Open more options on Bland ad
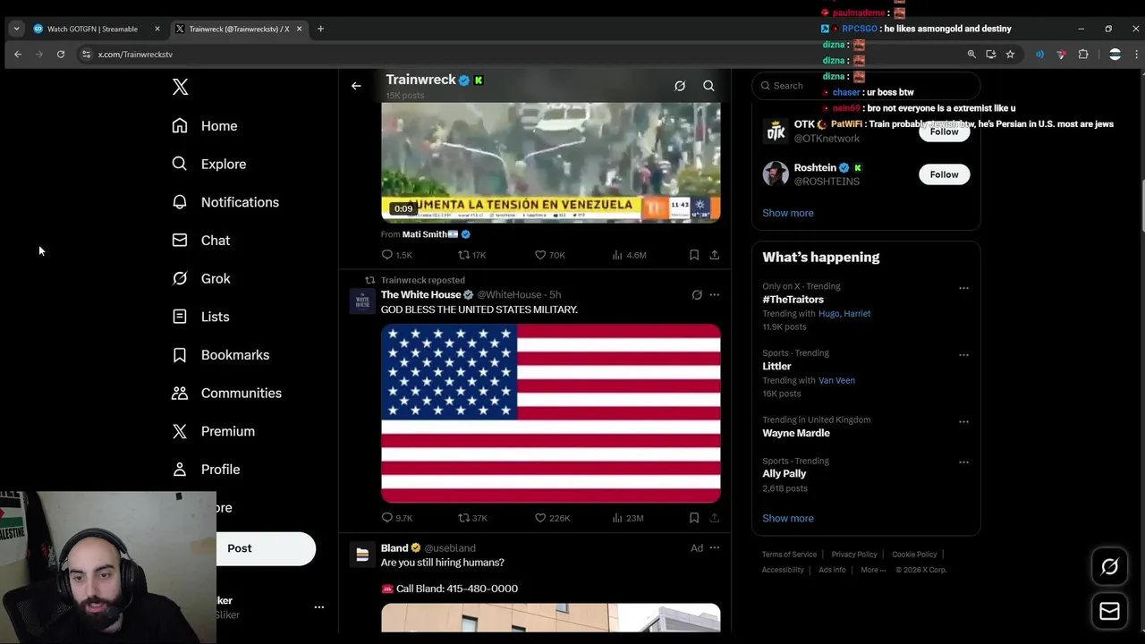The width and height of the screenshot is (1145, 644). [714, 548]
